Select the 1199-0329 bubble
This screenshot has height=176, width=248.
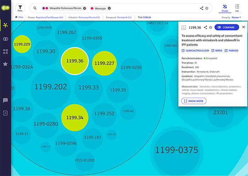[x=44, y=29]
